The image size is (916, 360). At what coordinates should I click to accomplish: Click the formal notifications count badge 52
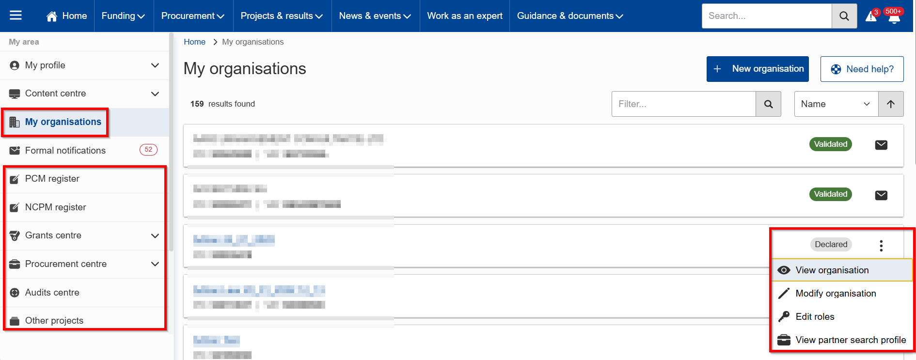(148, 150)
